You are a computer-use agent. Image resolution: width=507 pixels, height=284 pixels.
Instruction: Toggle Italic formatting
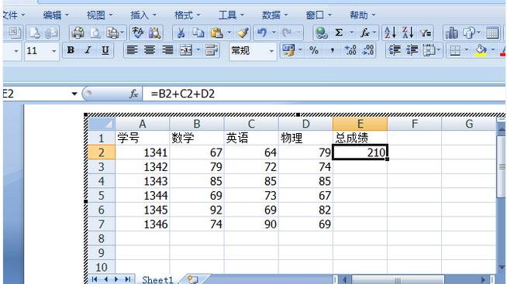pyautogui.click(x=88, y=50)
